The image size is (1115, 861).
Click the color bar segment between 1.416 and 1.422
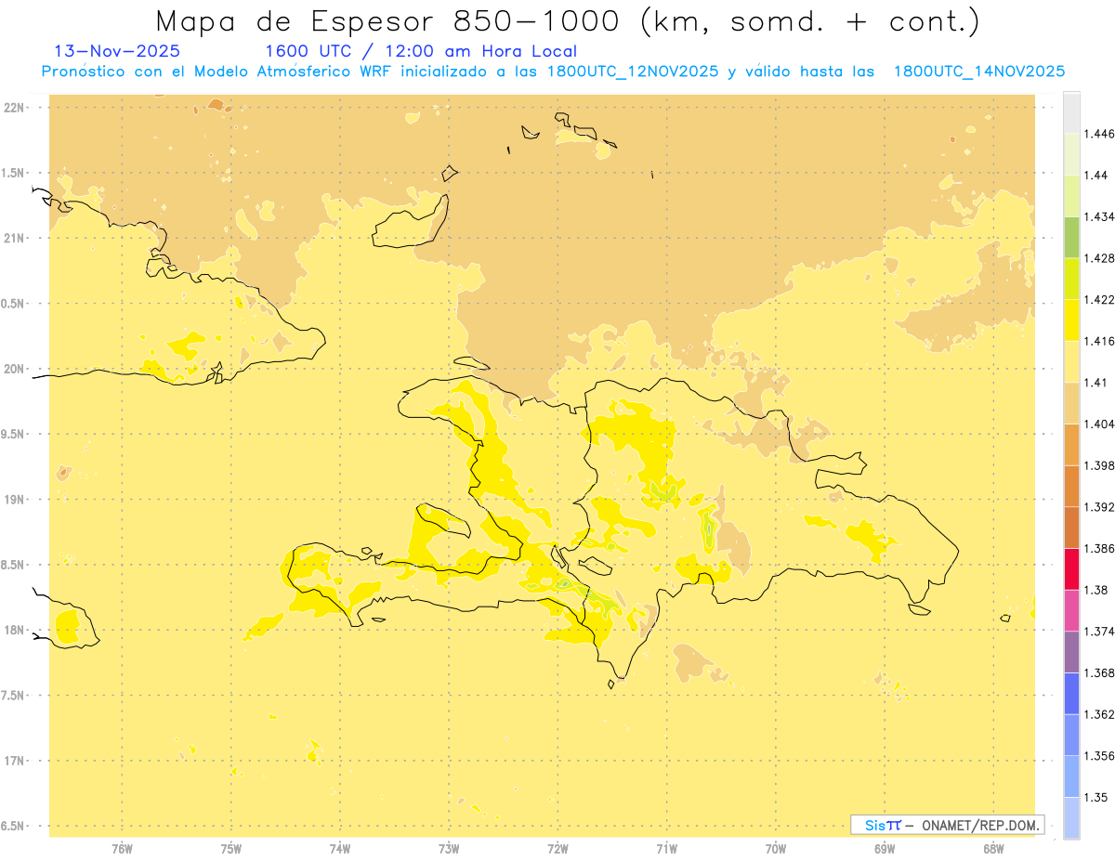point(1071,320)
